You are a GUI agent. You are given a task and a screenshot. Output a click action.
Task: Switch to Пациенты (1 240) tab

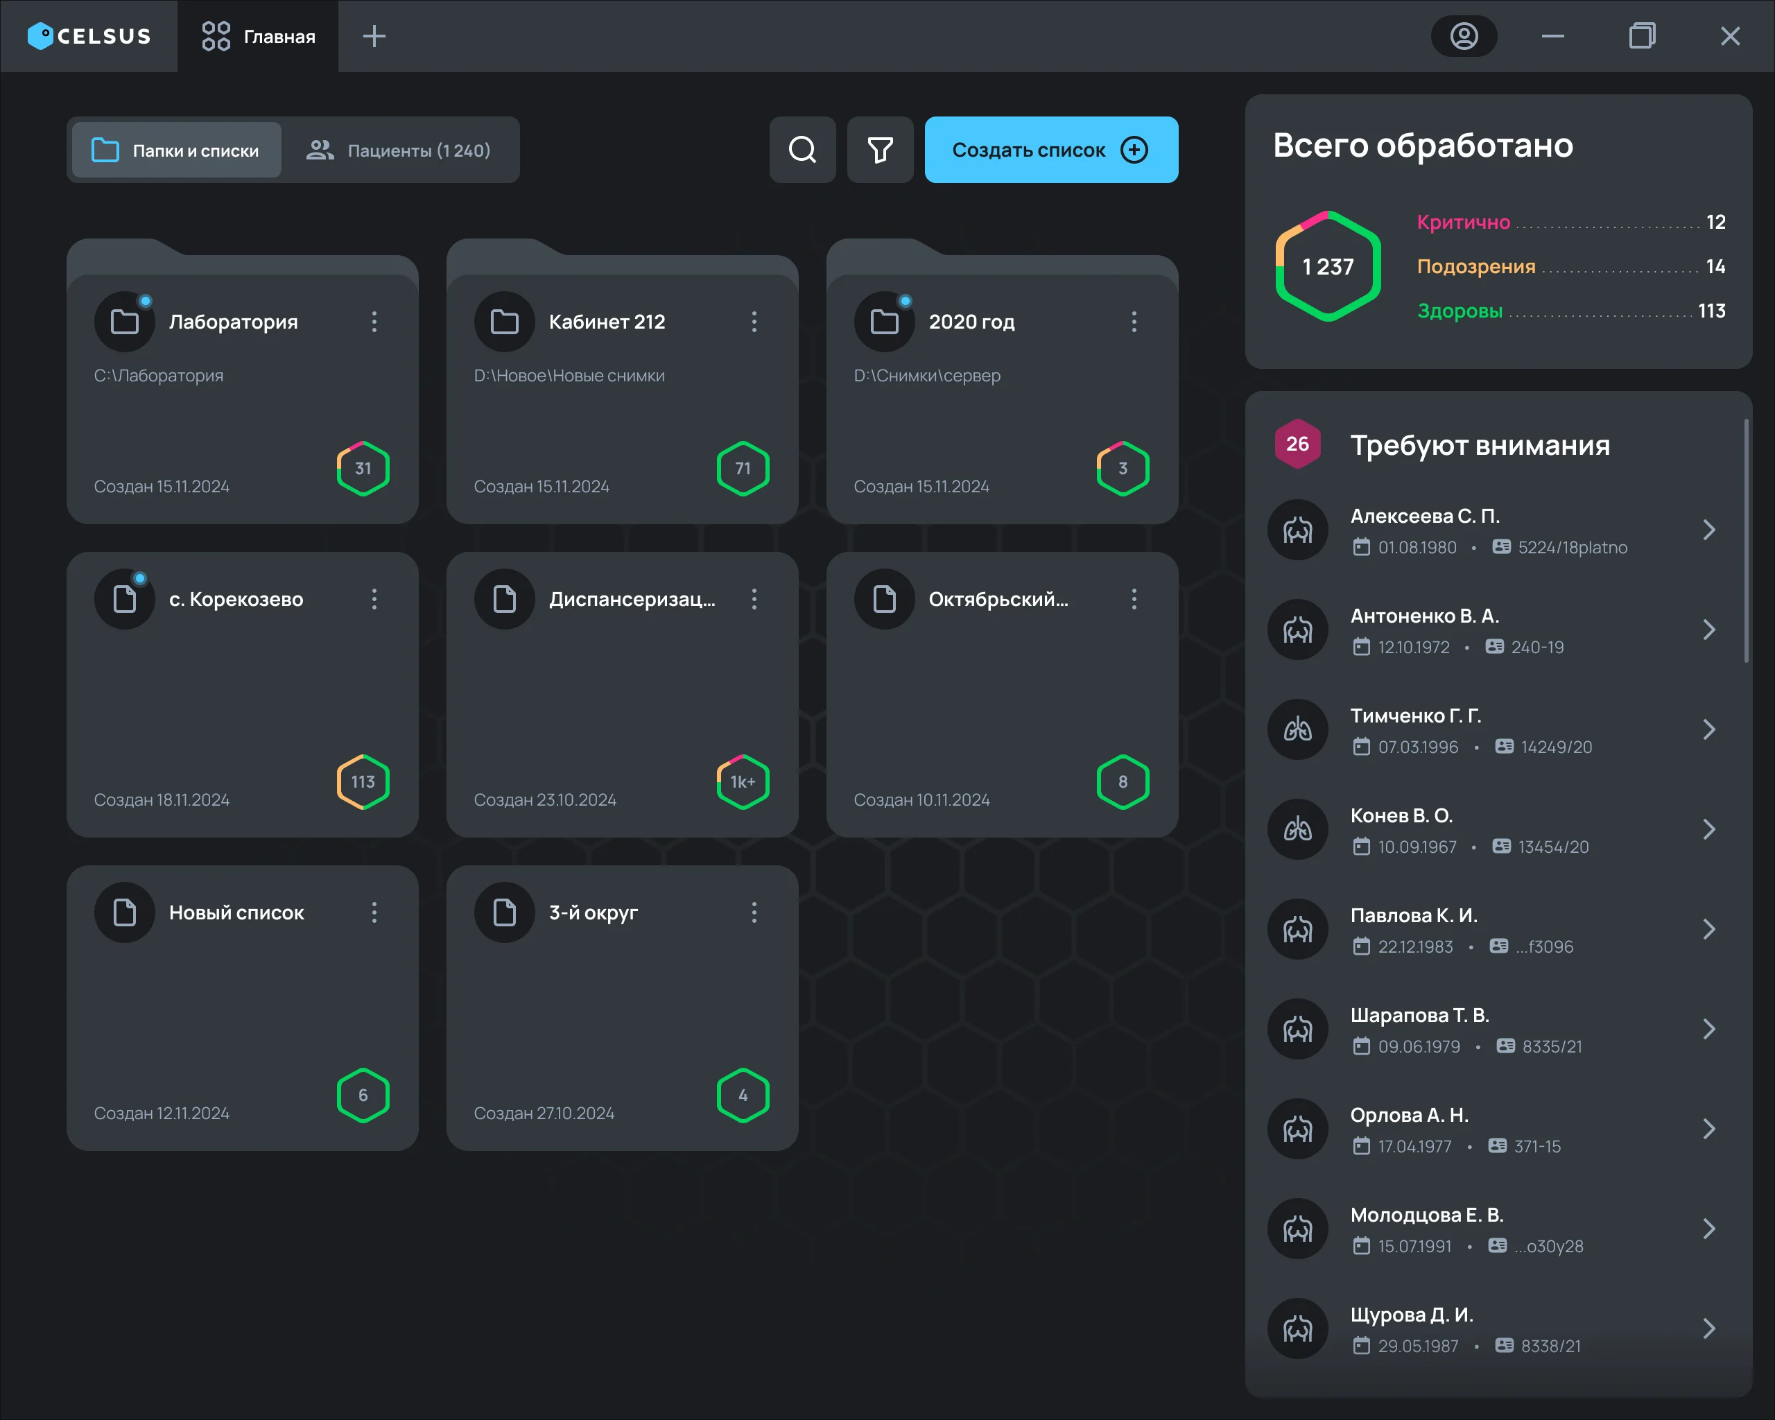(399, 150)
